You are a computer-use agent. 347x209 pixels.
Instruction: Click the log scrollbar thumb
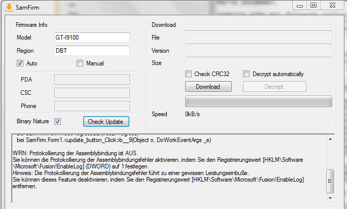click(330, 181)
